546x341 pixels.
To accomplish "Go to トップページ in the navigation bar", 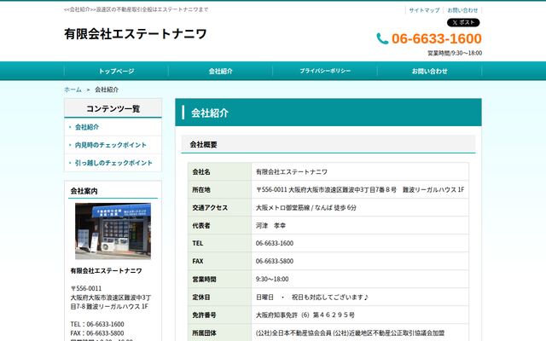I will pos(116,71).
